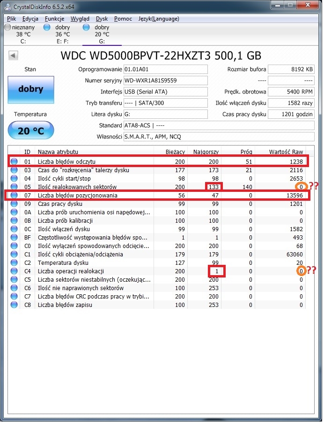This screenshot has height=423, width=324.
Task: Open the Dysk menu
Action: (102, 19)
